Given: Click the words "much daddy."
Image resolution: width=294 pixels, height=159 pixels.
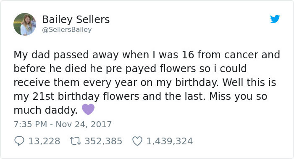Looking at the screenshot, I should pyautogui.click(x=45, y=110).
